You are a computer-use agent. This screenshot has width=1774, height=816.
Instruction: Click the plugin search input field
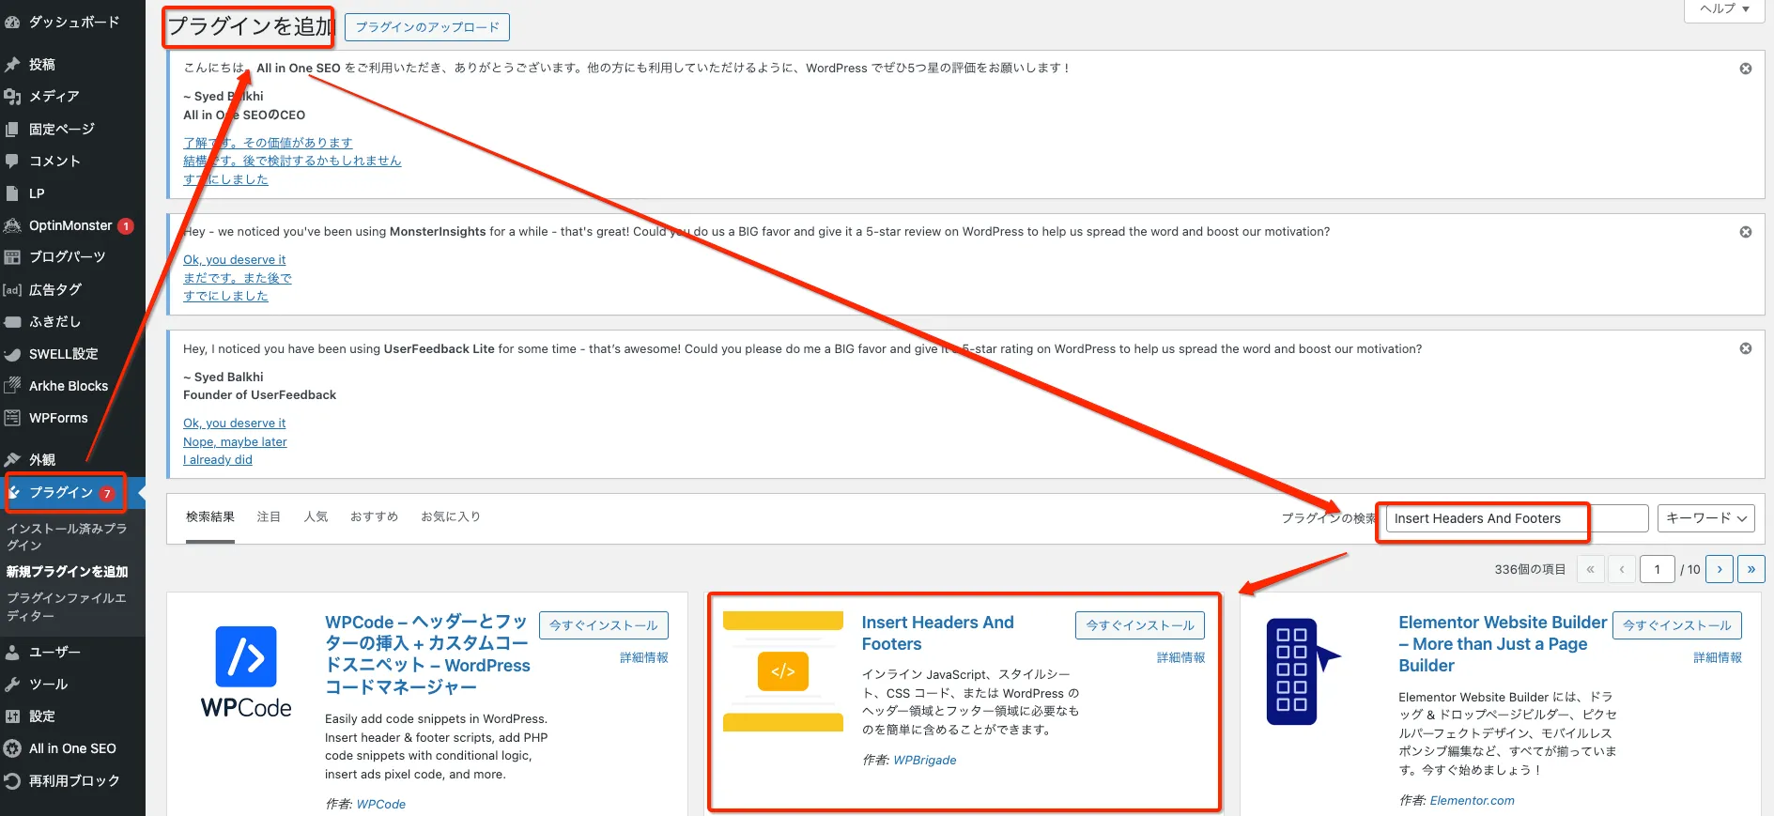point(1516,518)
